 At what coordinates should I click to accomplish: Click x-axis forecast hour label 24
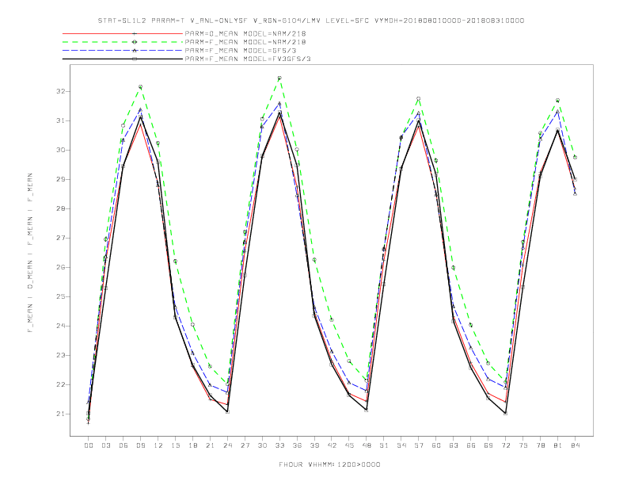[227, 445]
